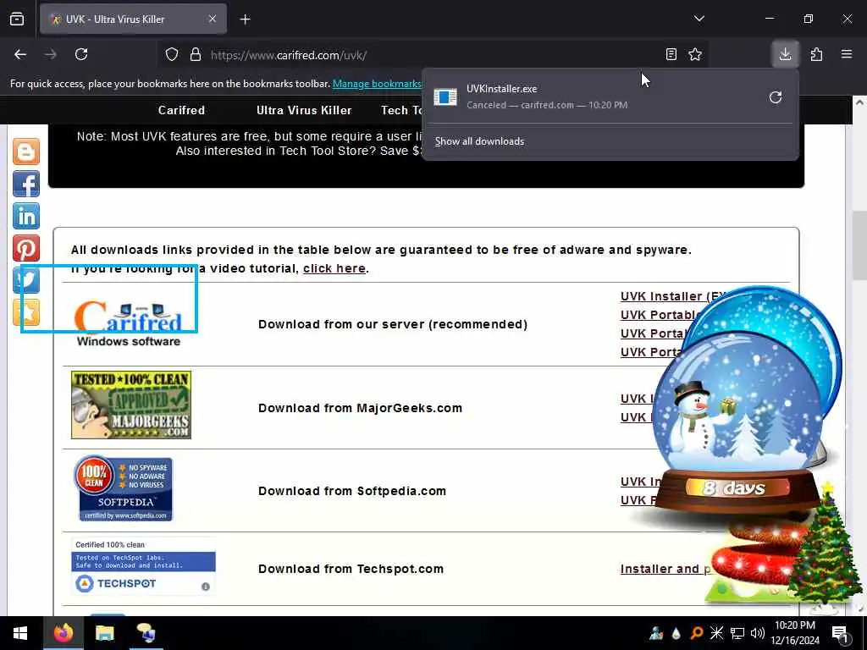Reload the current page
This screenshot has width=867, height=650.
point(81,54)
